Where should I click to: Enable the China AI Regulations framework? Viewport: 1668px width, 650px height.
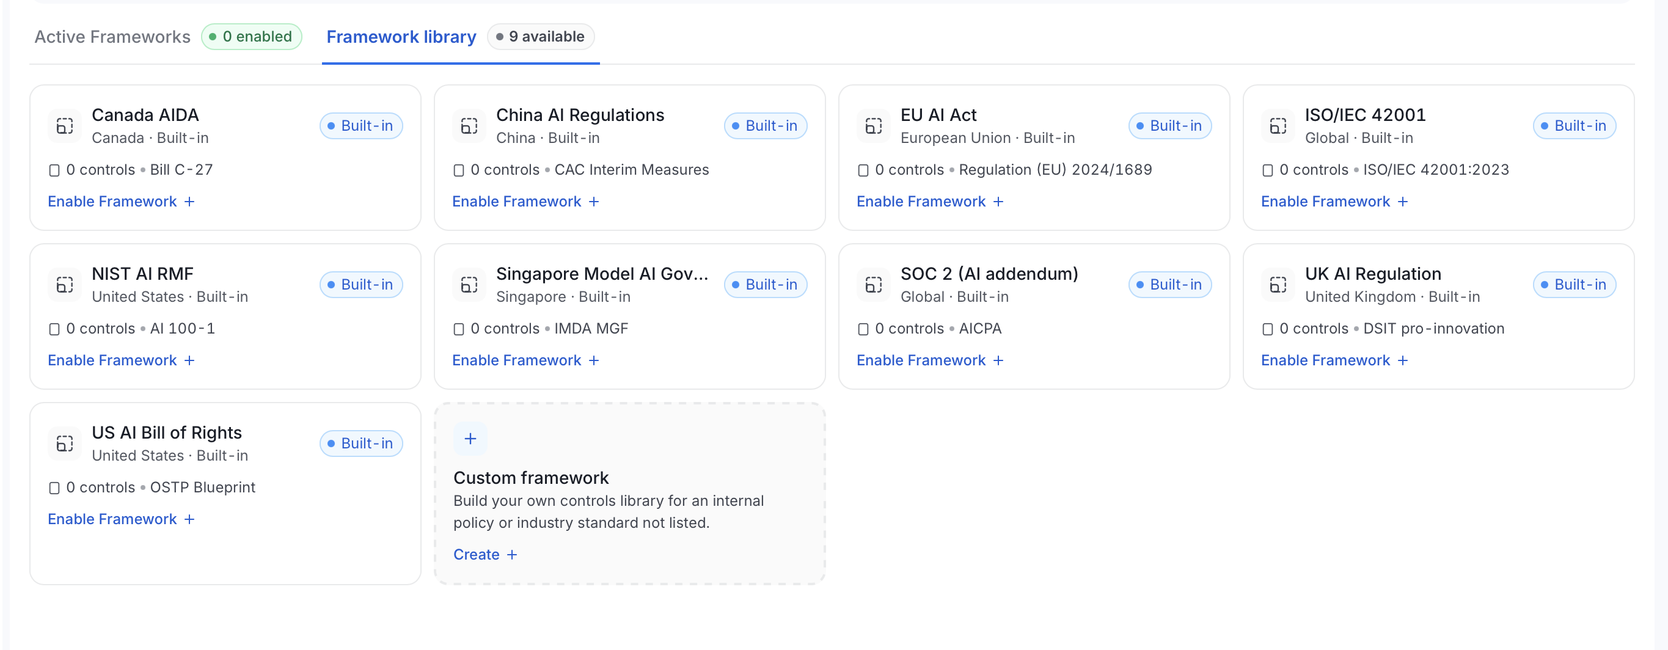[525, 202]
